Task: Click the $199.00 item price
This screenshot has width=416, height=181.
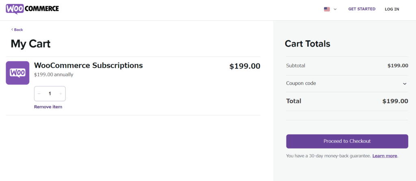Action: coord(245,66)
